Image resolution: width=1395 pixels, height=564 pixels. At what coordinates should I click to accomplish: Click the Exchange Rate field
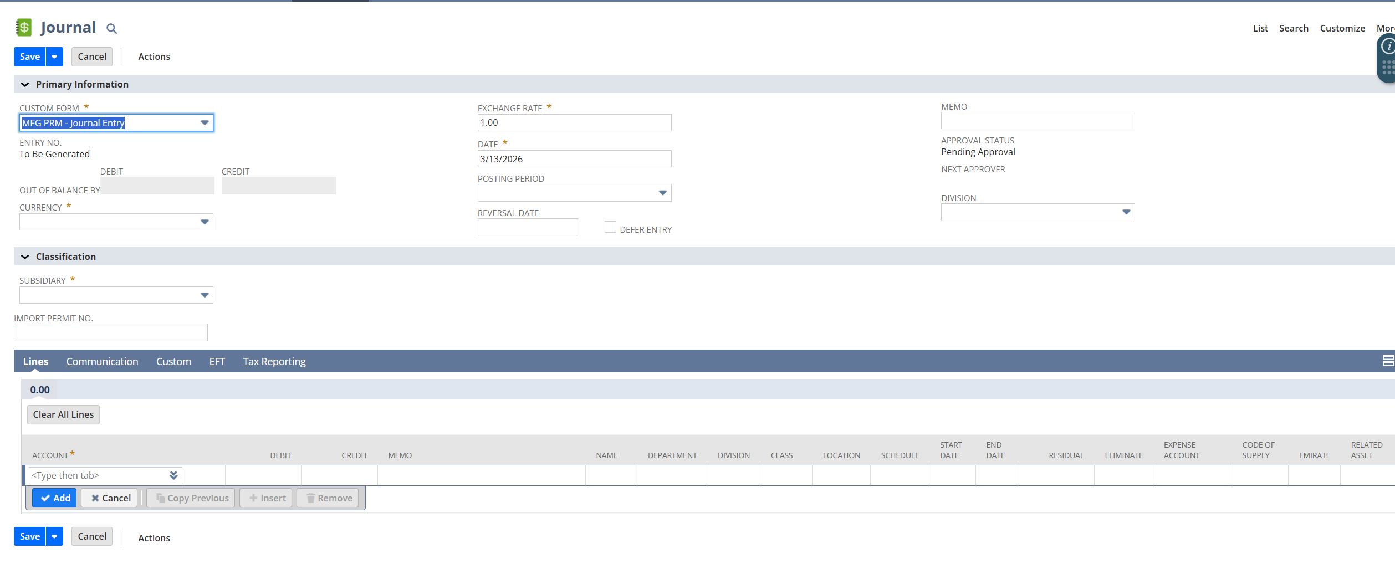click(x=574, y=123)
